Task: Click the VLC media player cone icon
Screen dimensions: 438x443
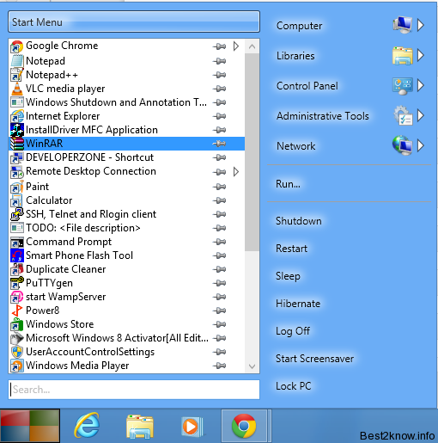Action: (x=17, y=89)
